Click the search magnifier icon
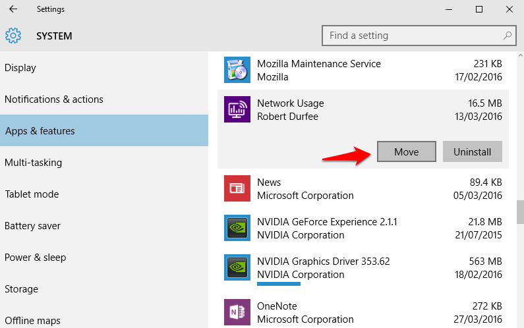The image size is (524, 328). point(508,35)
